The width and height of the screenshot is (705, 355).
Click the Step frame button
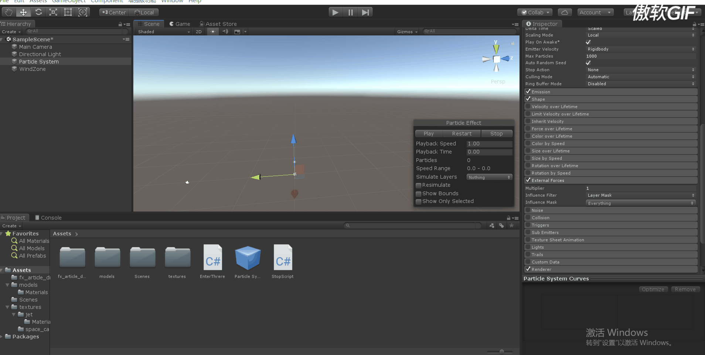(x=365, y=13)
